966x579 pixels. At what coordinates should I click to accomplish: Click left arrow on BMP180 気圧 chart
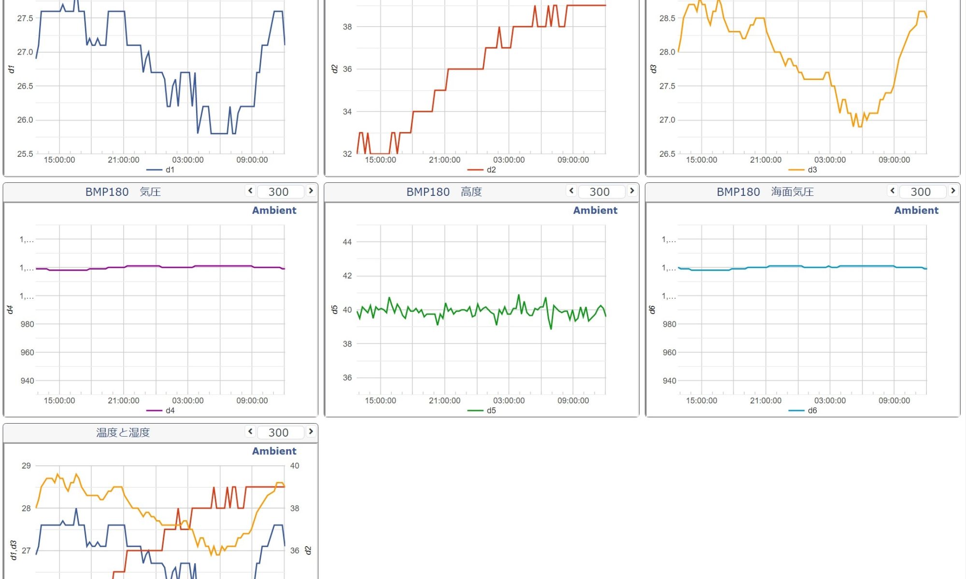(x=250, y=191)
